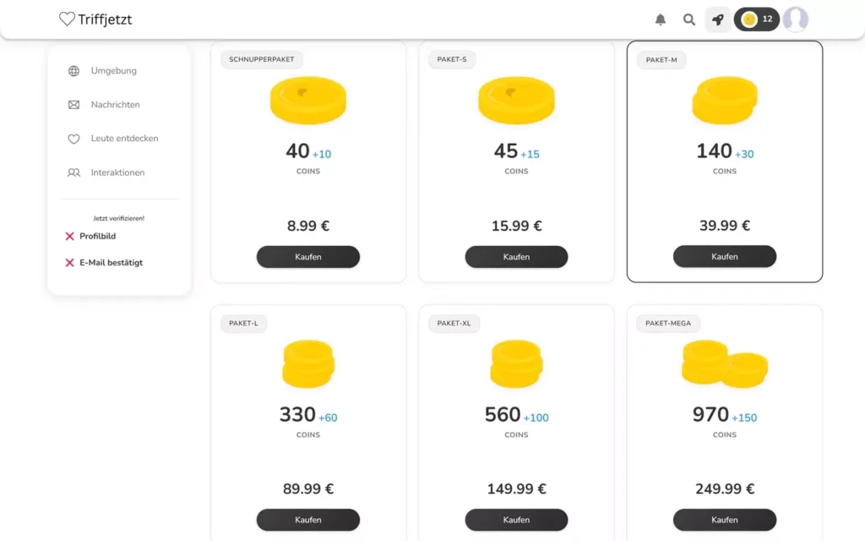
Task: Buy Paket-XL for 149.99 €
Action: pyautogui.click(x=516, y=520)
